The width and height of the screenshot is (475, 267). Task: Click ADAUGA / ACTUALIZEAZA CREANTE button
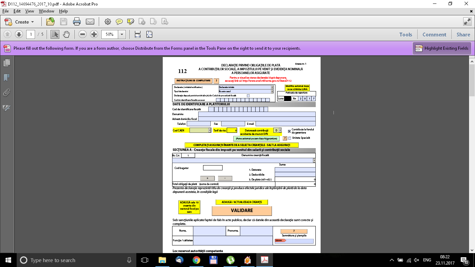tap(242, 202)
